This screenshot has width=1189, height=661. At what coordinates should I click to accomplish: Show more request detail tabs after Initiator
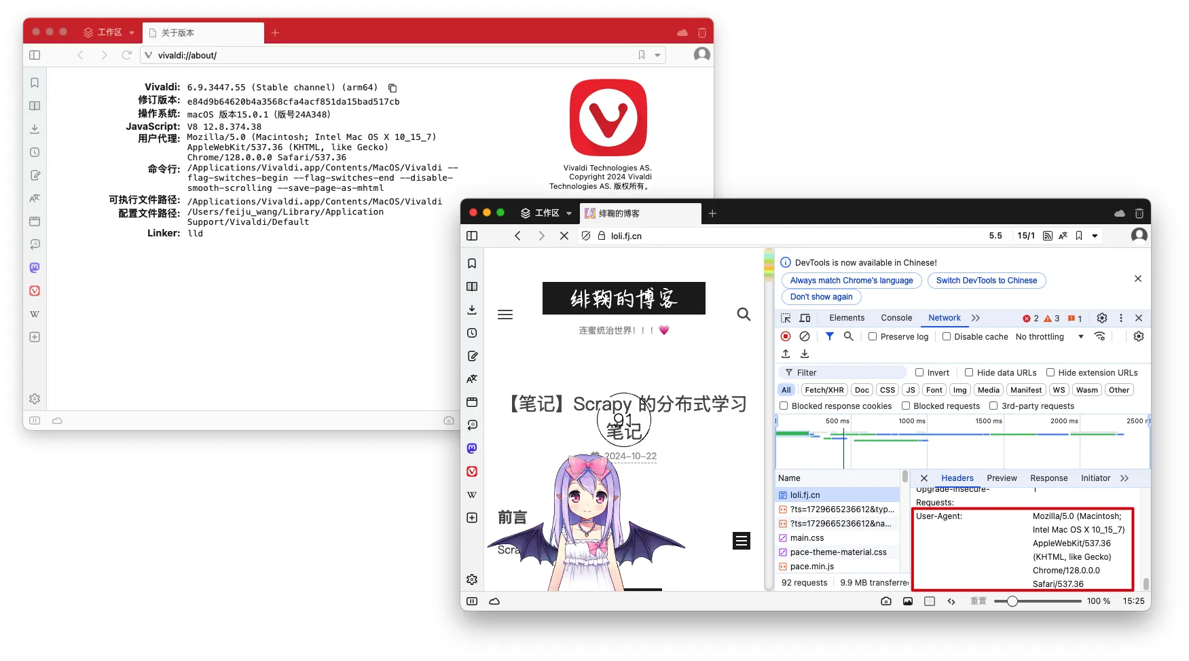(x=1124, y=478)
